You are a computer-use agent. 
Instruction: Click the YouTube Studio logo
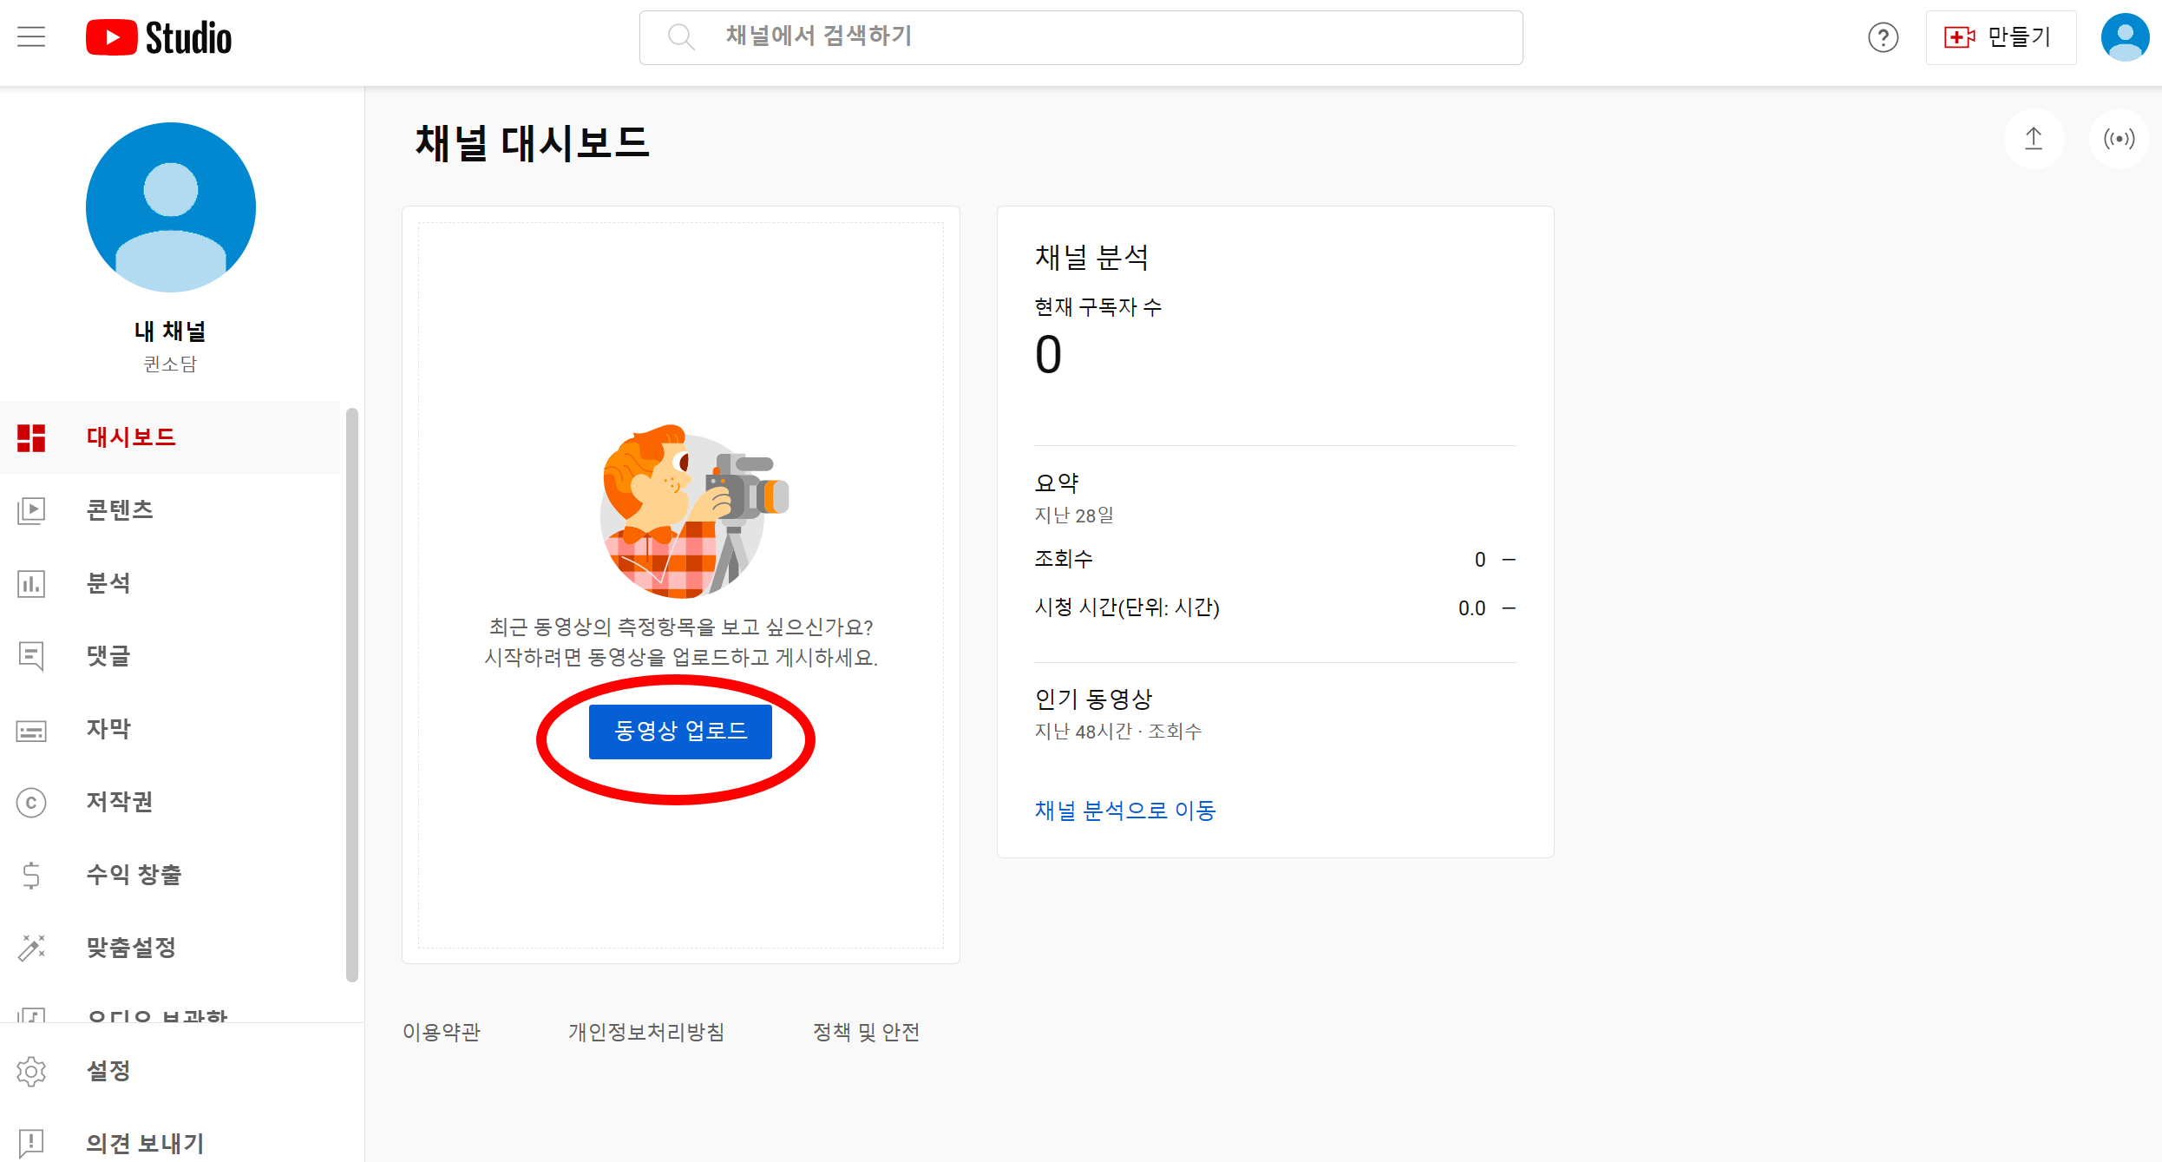[x=159, y=37]
